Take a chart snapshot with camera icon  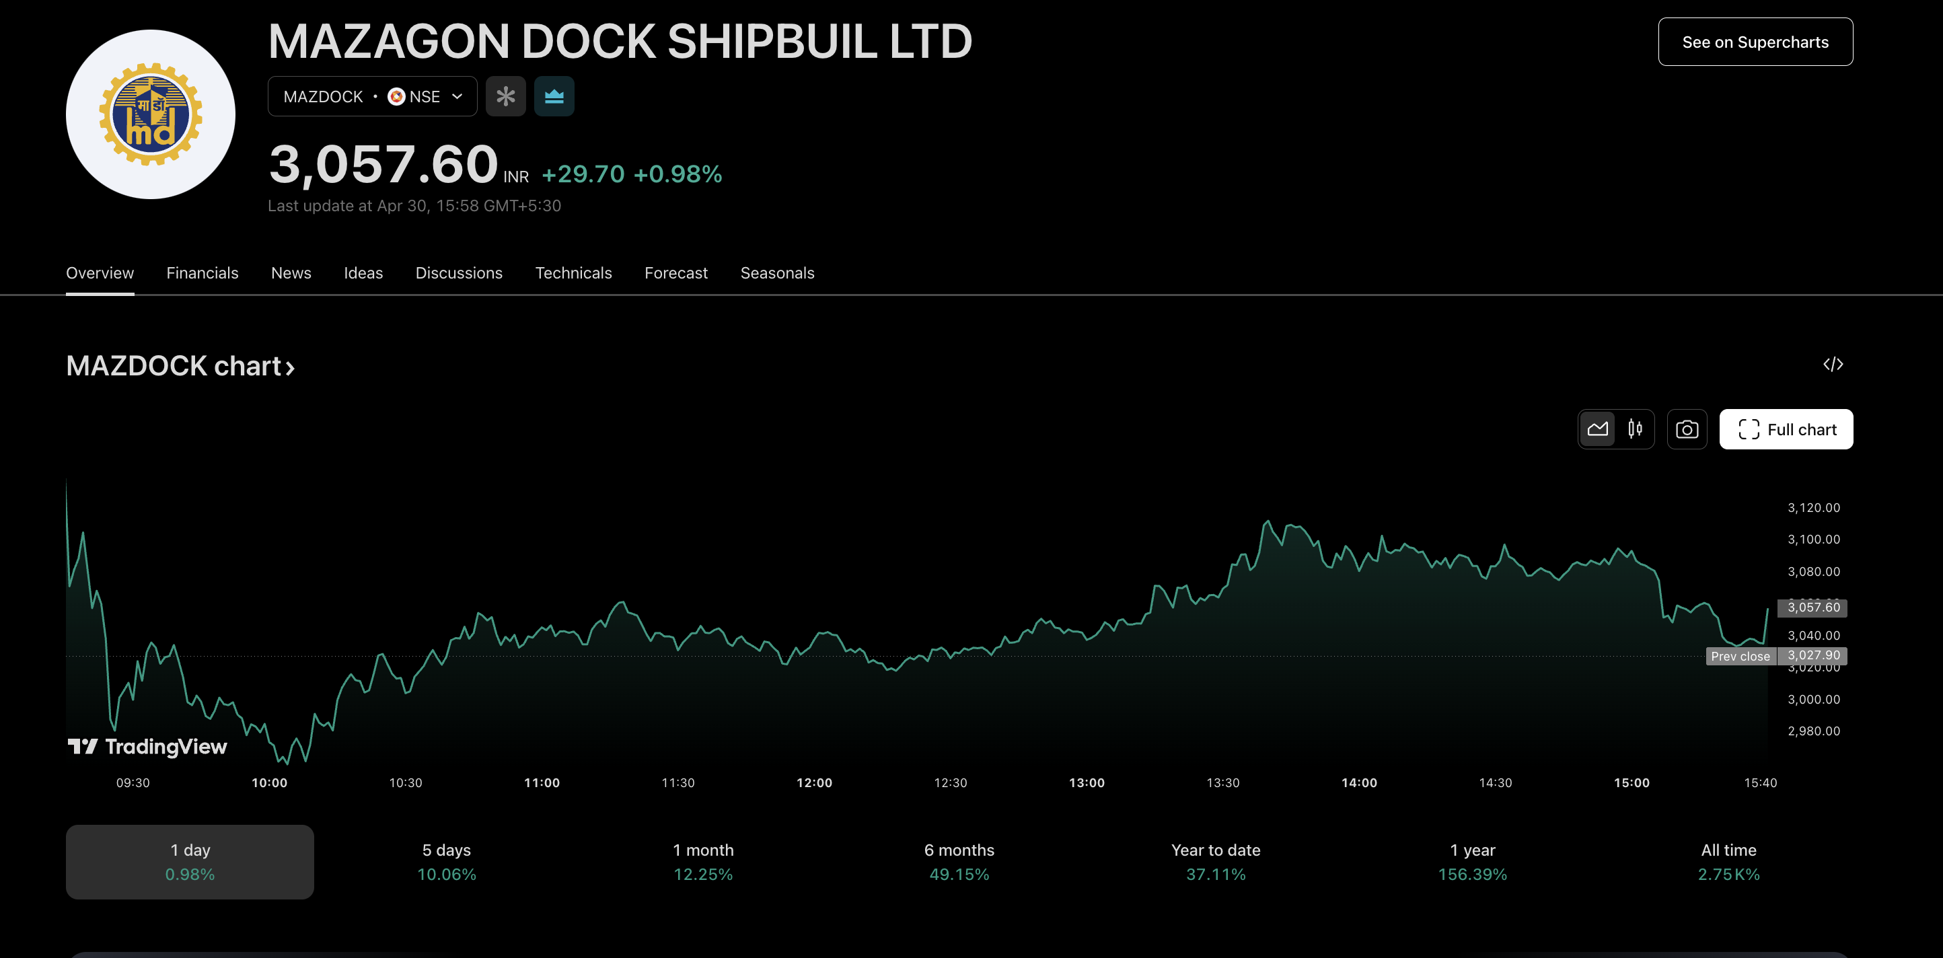pyautogui.click(x=1687, y=429)
